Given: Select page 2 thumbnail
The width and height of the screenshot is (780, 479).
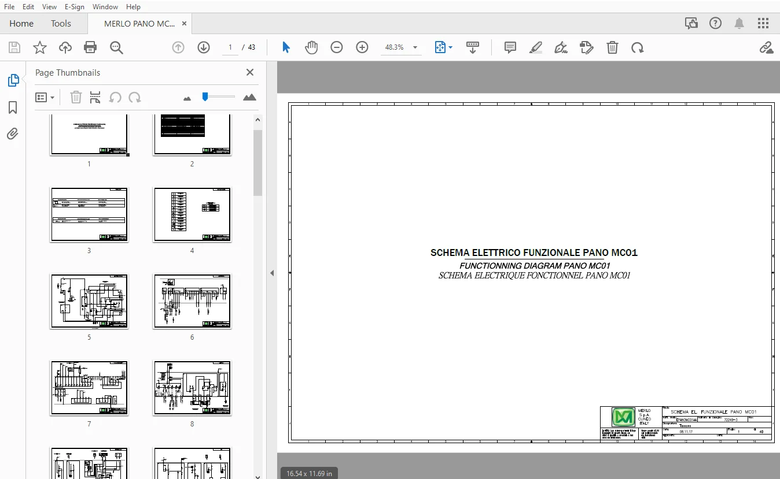Looking at the screenshot, I should pos(192,135).
